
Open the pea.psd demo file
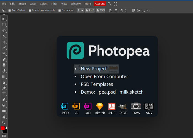pyautogui.click(x=107, y=92)
